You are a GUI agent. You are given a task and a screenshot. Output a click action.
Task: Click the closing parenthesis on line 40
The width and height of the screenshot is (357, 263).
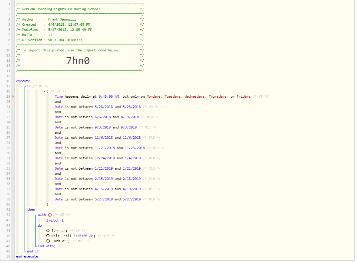pyautogui.click(x=47, y=205)
